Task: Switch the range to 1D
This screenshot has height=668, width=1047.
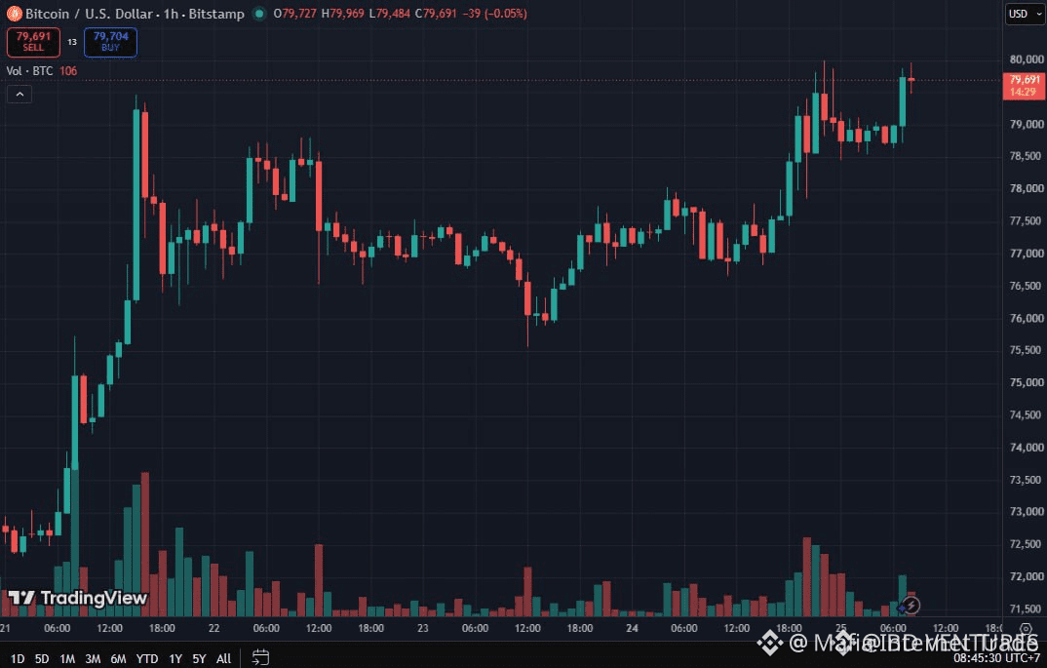Action: pos(18,658)
